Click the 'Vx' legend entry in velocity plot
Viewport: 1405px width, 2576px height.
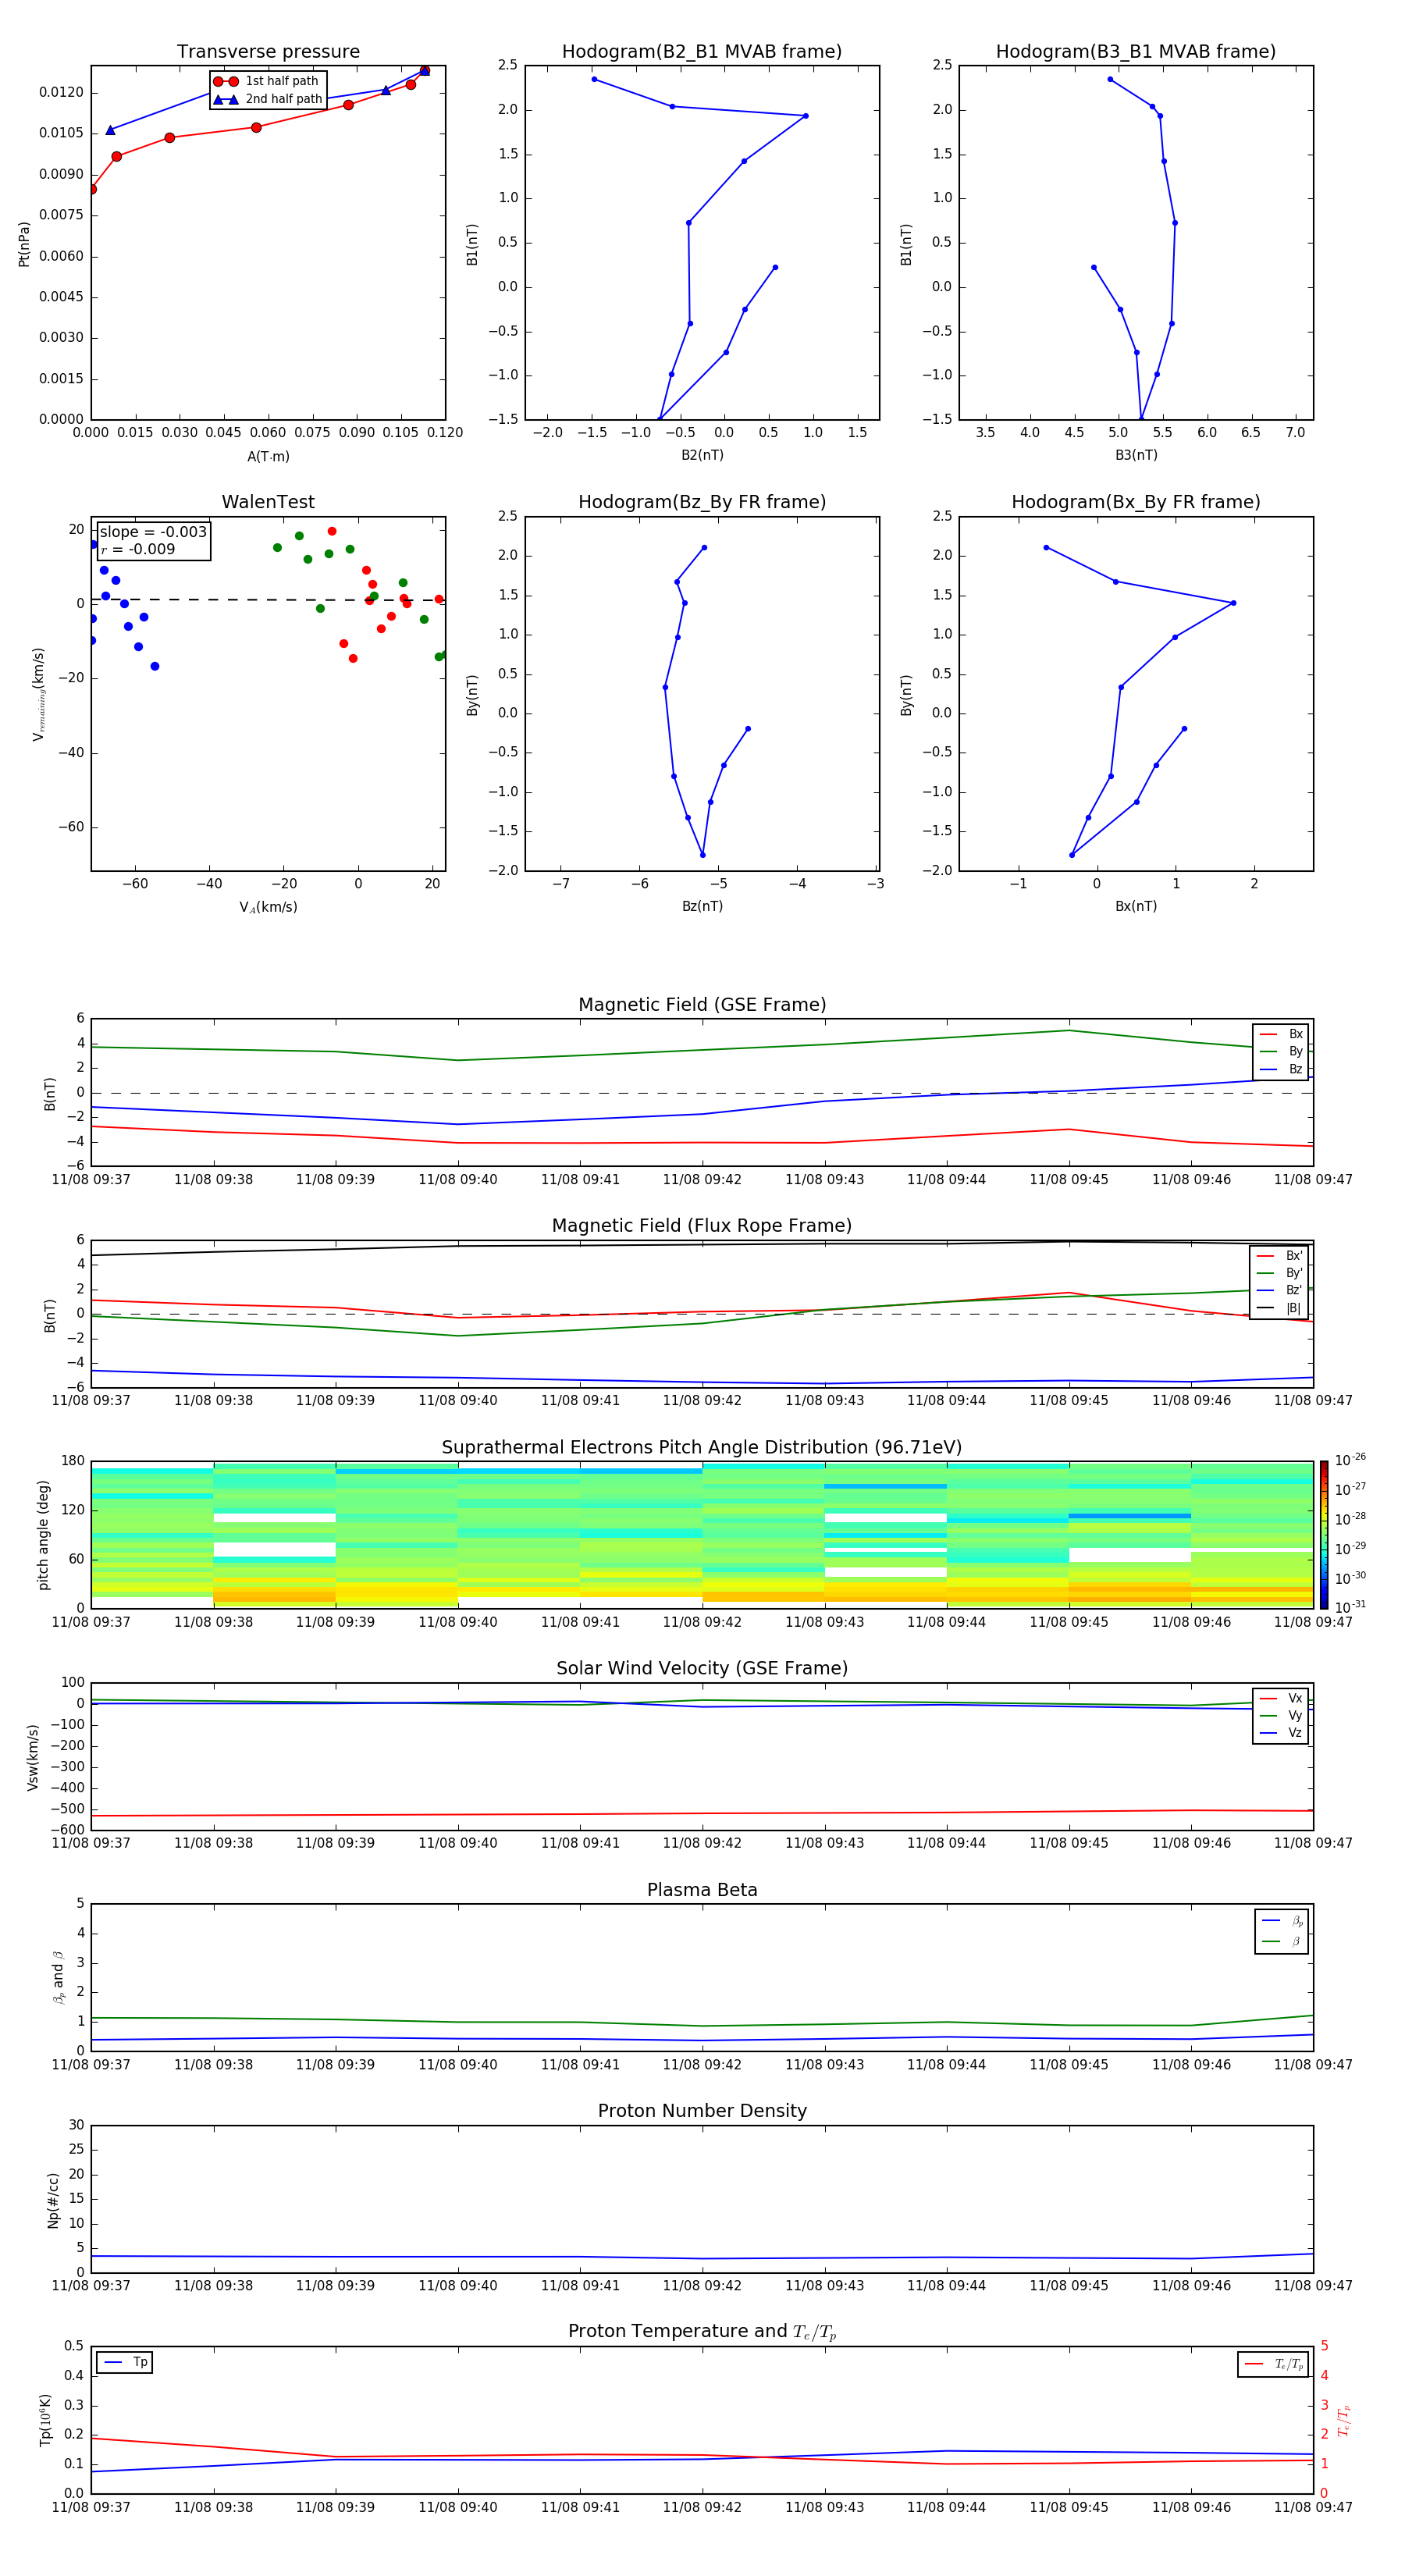tap(1281, 1698)
